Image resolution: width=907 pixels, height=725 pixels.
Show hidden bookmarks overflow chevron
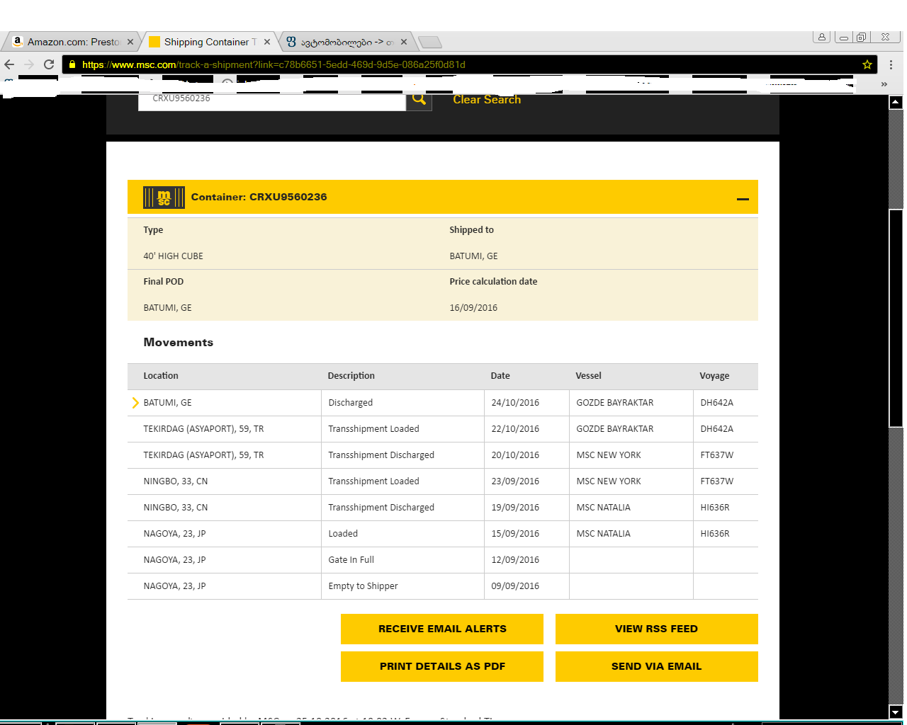pyautogui.click(x=884, y=84)
